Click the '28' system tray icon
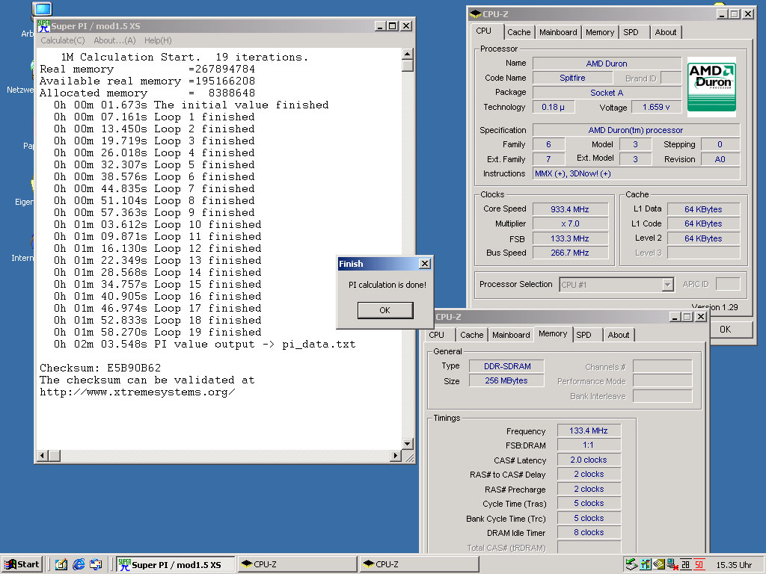 (x=685, y=564)
